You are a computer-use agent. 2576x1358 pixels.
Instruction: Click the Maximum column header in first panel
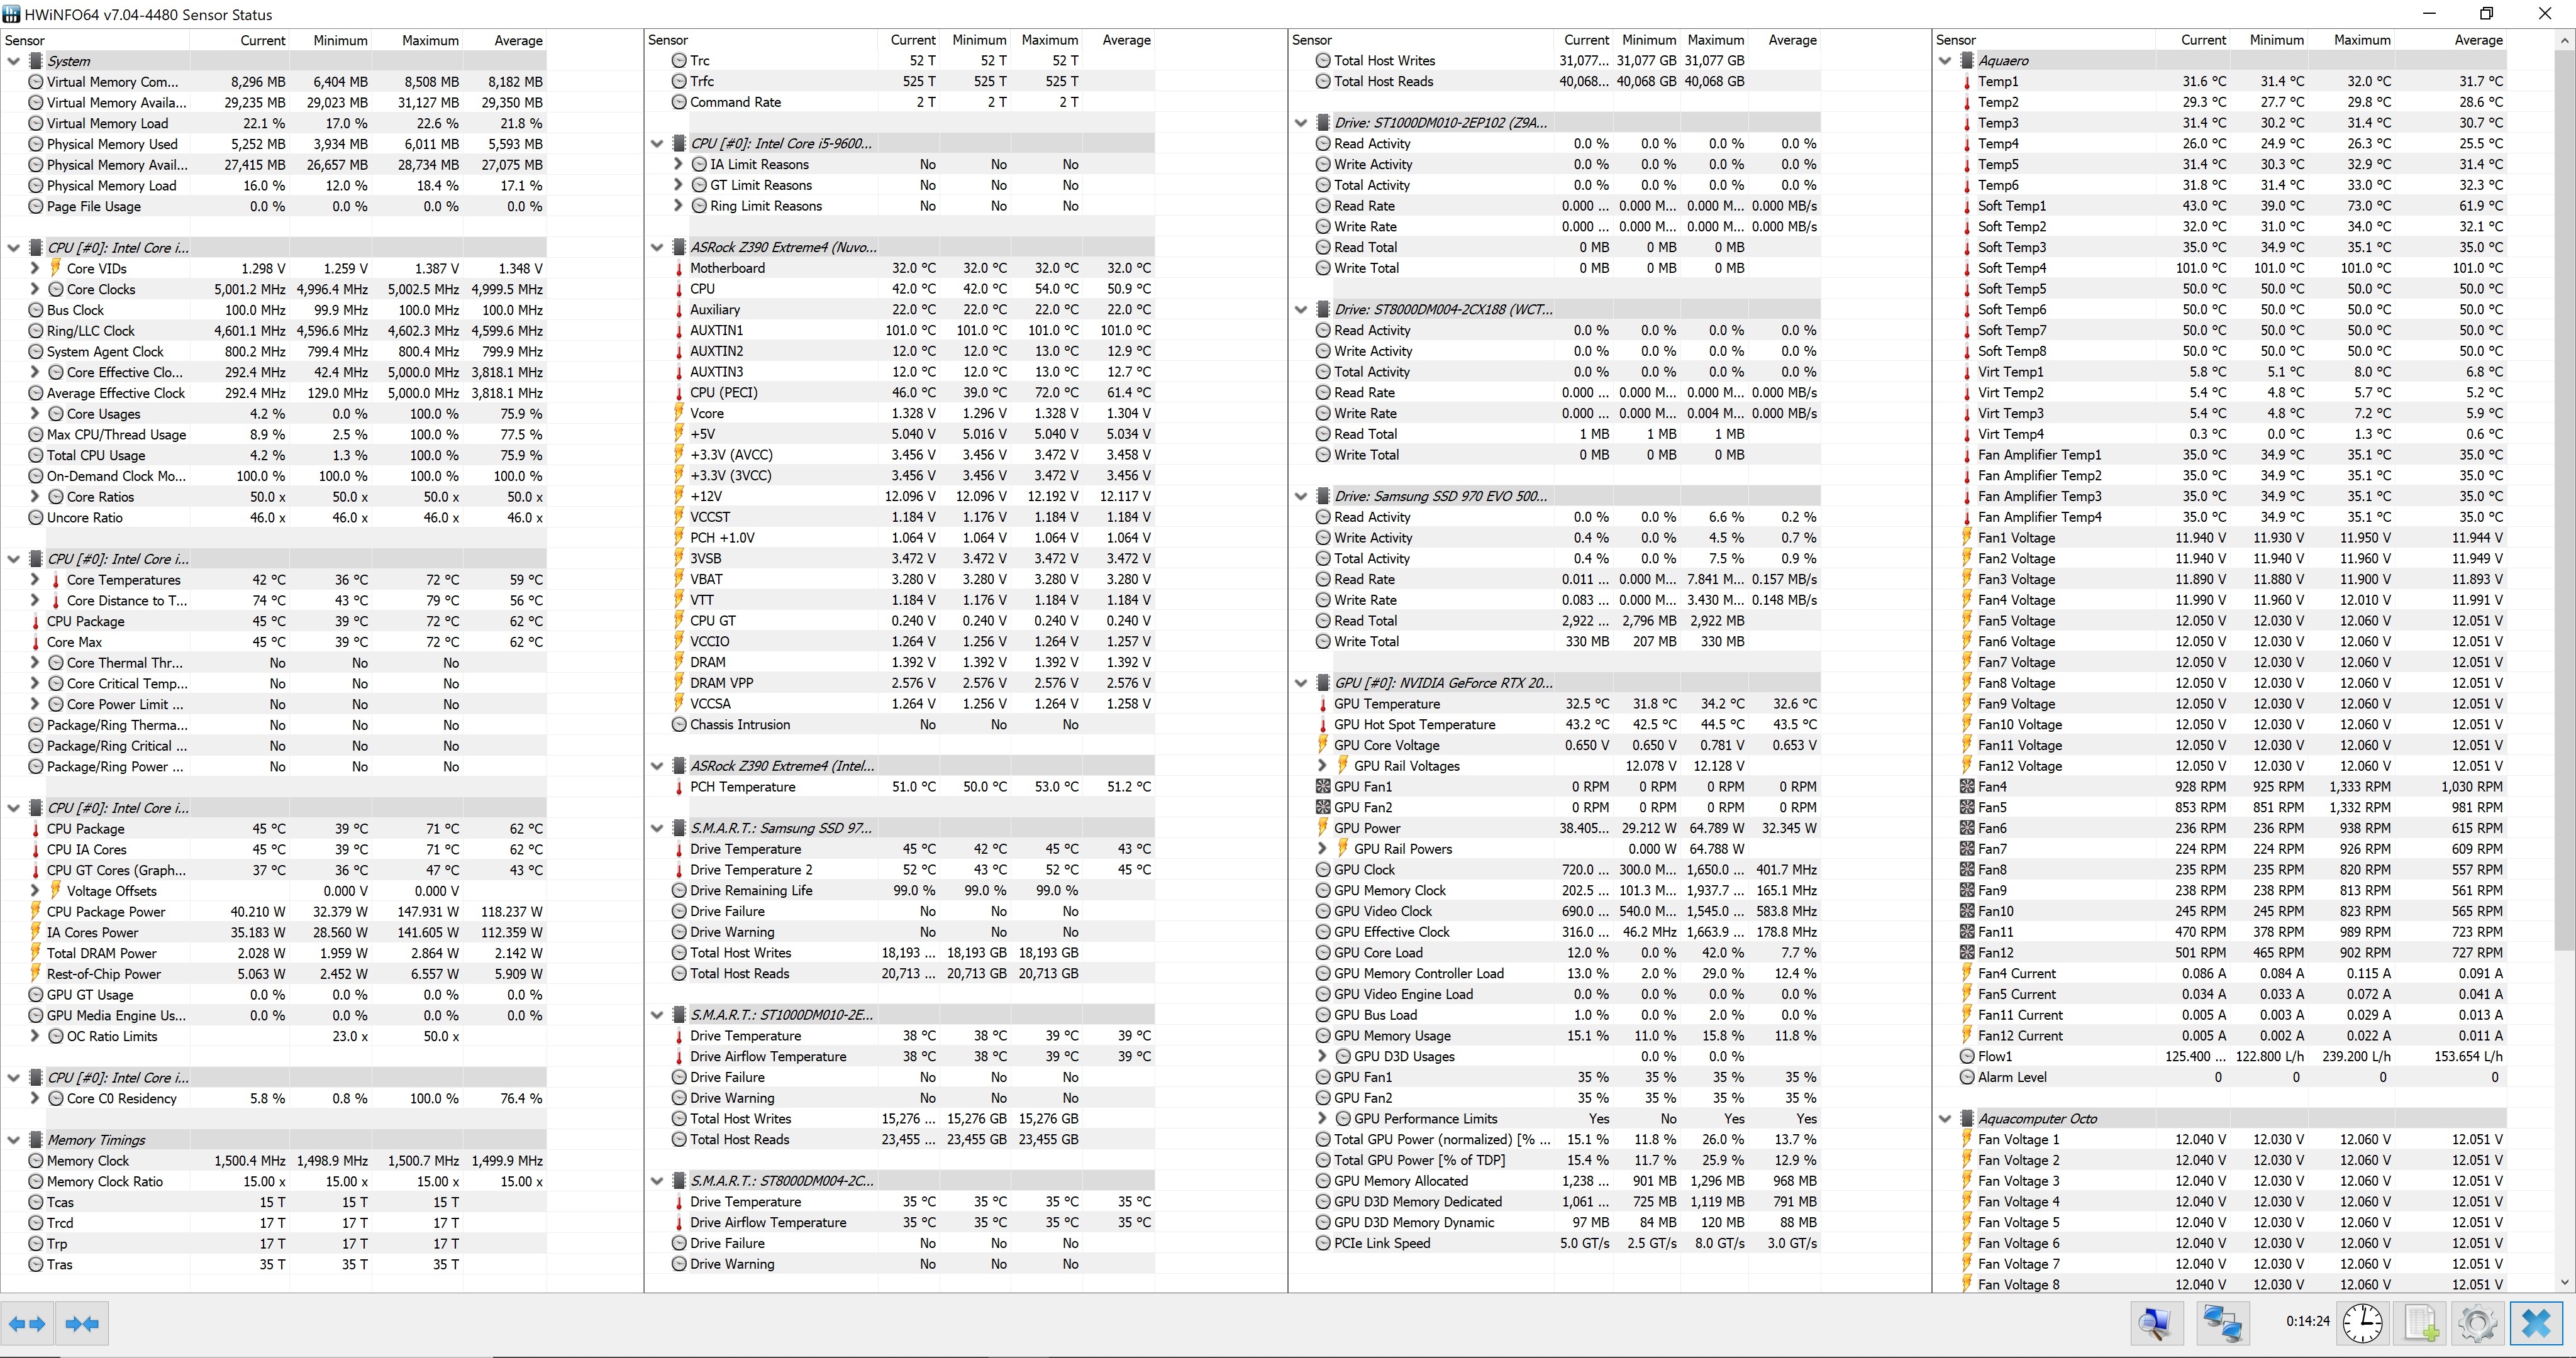point(430,40)
